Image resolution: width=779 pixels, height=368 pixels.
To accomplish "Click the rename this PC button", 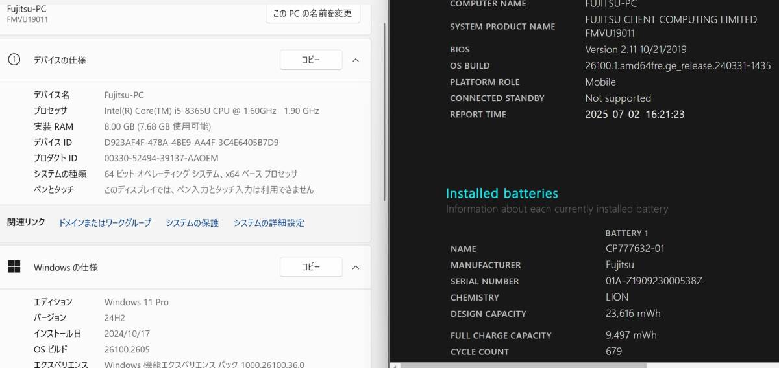I will tap(313, 12).
